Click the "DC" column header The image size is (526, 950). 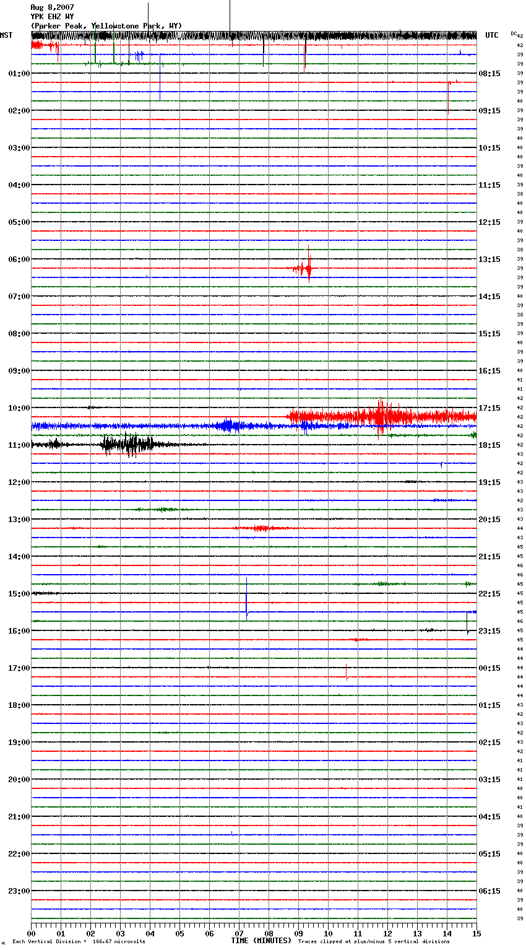[513, 33]
